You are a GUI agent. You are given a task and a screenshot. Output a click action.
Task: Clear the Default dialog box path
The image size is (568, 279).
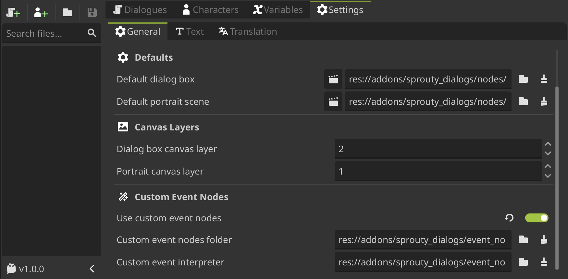coord(544,79)
